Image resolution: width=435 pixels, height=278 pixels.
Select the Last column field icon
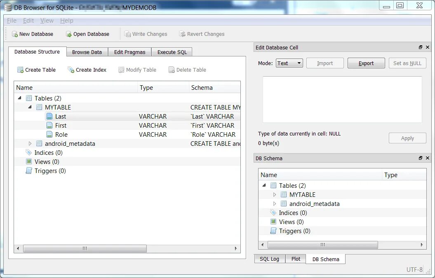point(49,117)
